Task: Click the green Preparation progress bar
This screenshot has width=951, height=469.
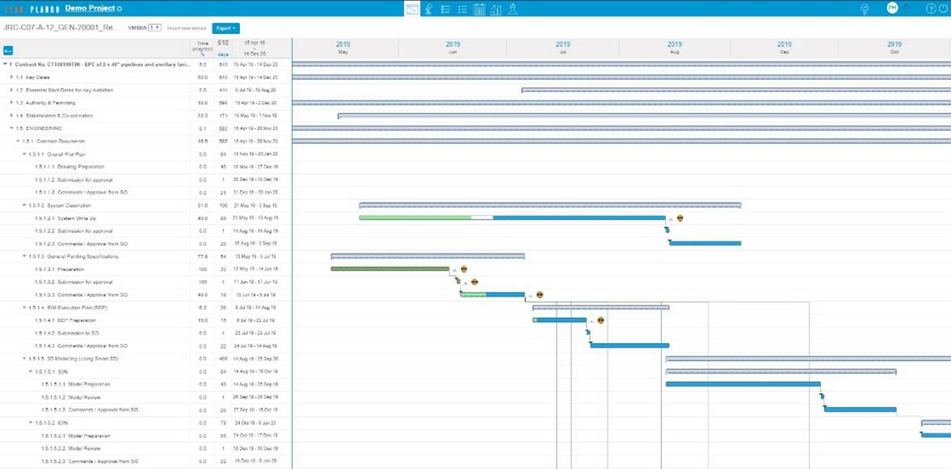Action: [389, 269]
